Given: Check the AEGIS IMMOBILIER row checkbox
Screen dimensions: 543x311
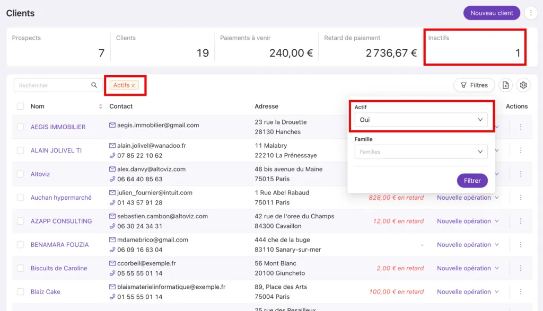Looking at the screenshot, I should point(21,127).
